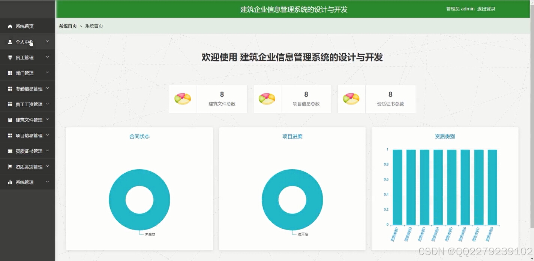Select the 考勤信息管理 sidebar icon

pyautogui.click(x=10, y=88)
